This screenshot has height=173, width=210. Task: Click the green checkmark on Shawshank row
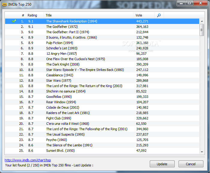14,21
